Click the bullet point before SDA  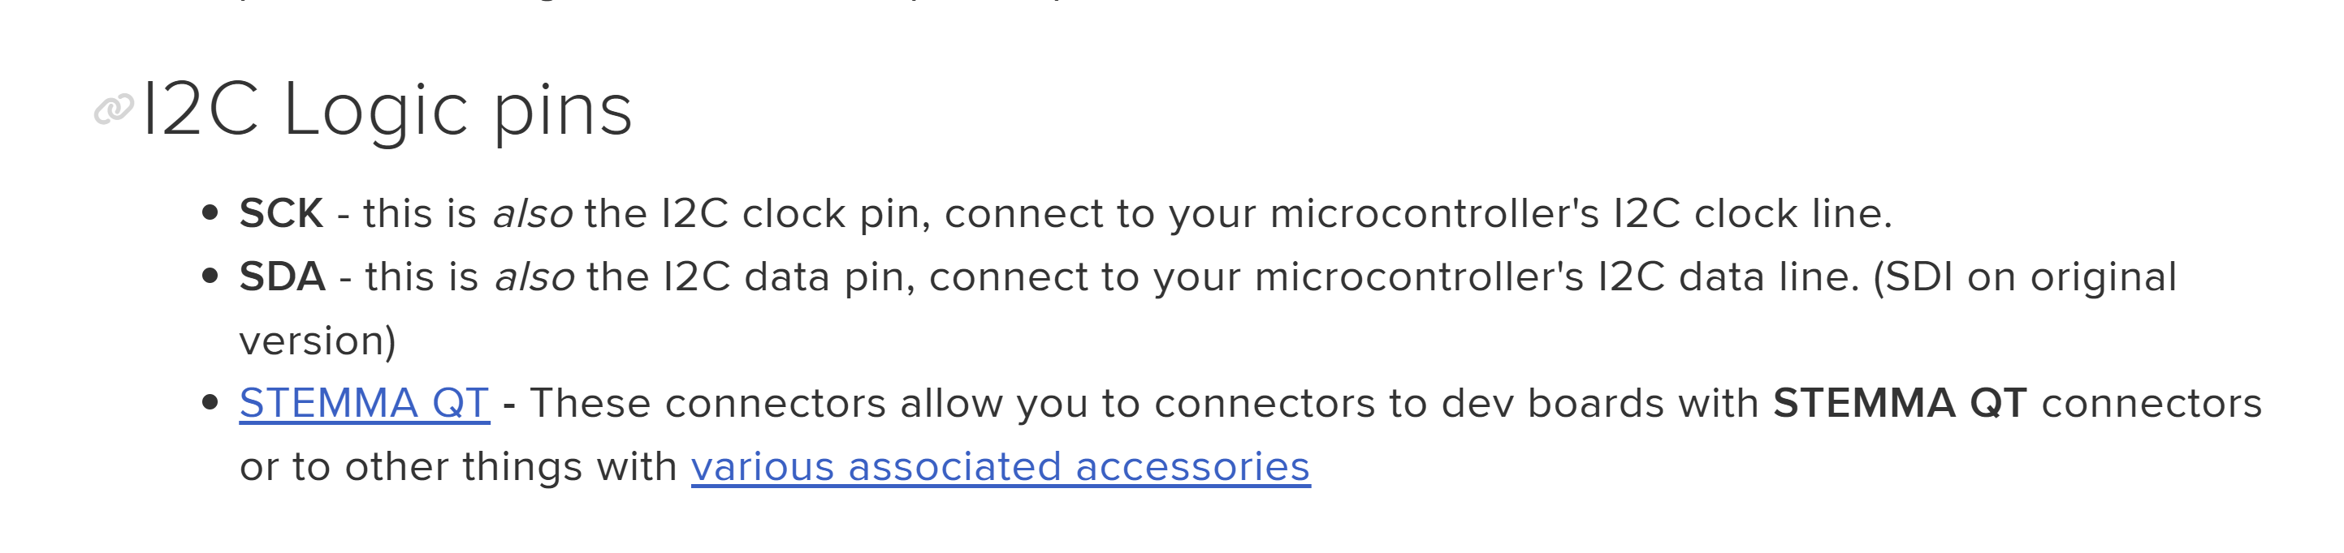210,276
